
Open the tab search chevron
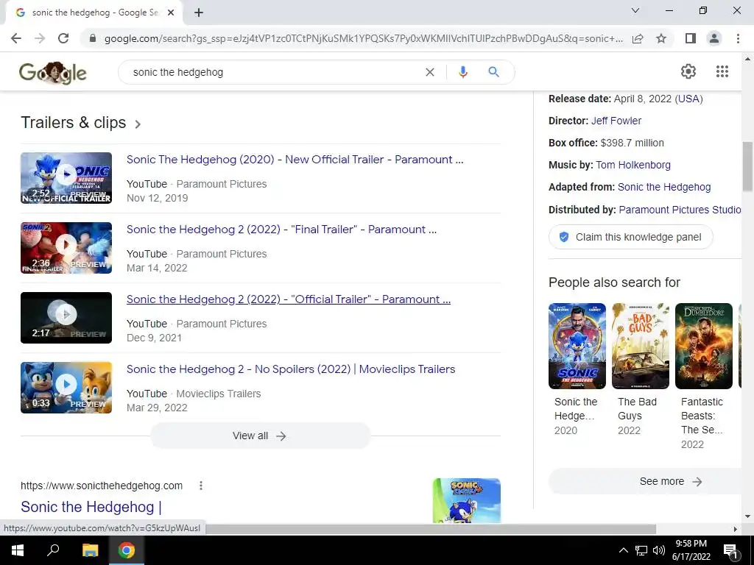click(635, 10)
